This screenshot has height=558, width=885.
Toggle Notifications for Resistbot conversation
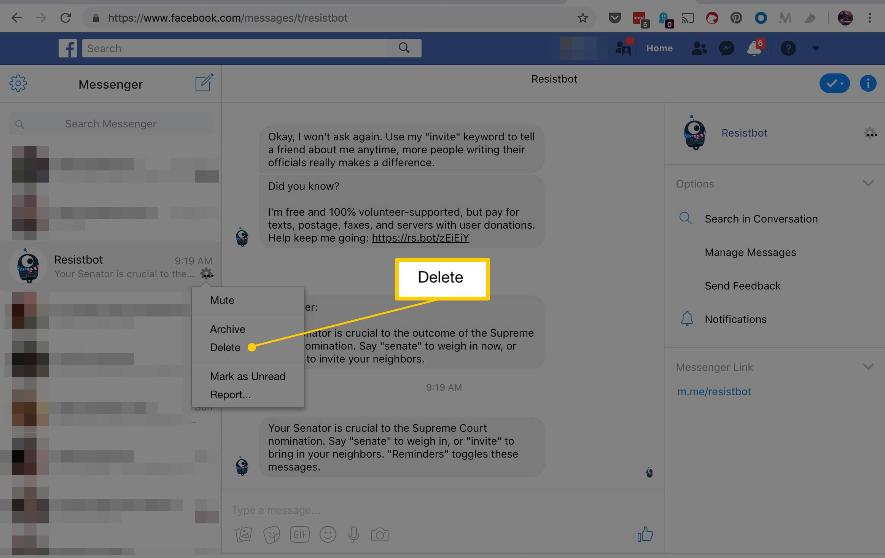coord(735,319)
